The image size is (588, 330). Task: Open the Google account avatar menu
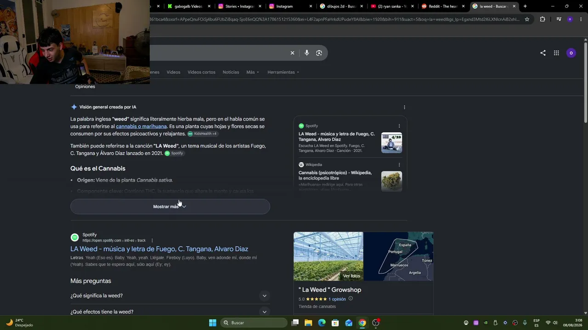(x=571, y=53)
